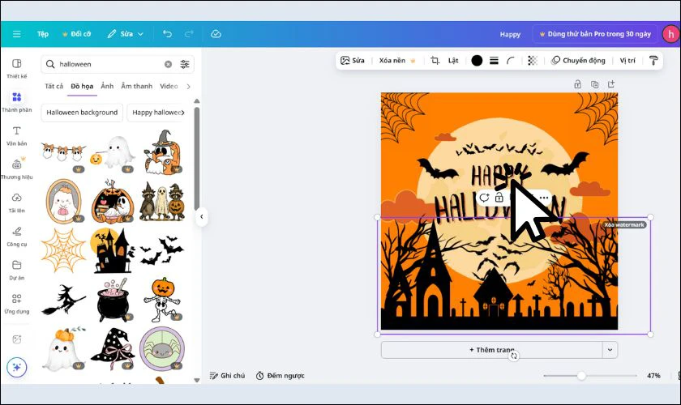681x405 pixels.
Task: Open the dropdown beside Thêm trang
Action: [610, 350]
